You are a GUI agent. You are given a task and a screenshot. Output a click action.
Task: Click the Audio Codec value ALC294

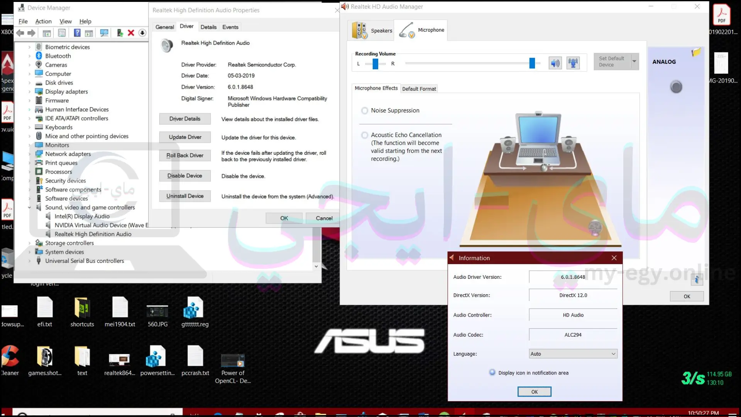573,335
